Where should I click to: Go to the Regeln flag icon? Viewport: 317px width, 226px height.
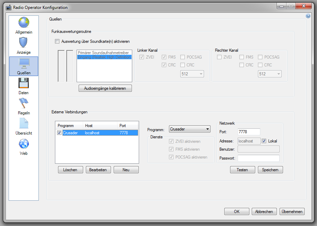23,103
